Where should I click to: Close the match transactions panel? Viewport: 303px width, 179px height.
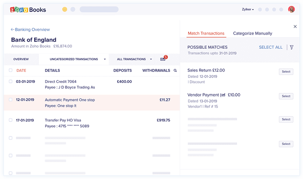coord(295,26)
